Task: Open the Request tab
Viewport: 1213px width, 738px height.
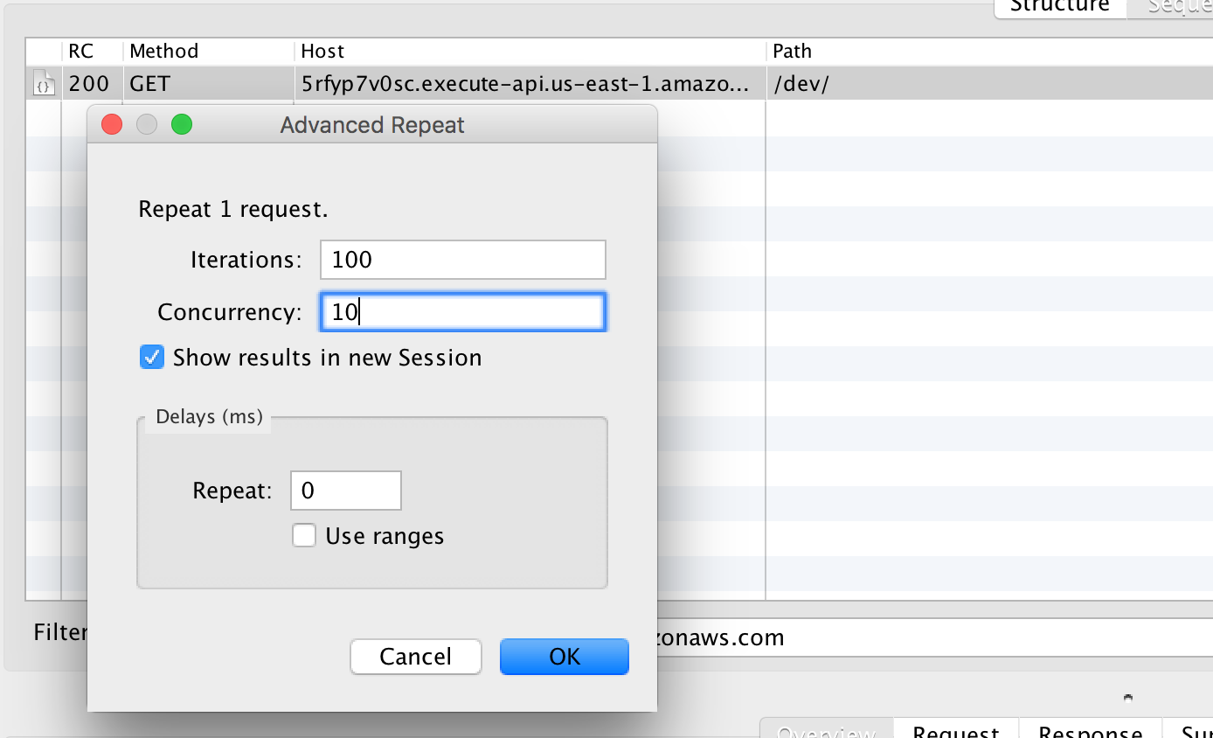Action: (x=956, y=731)
